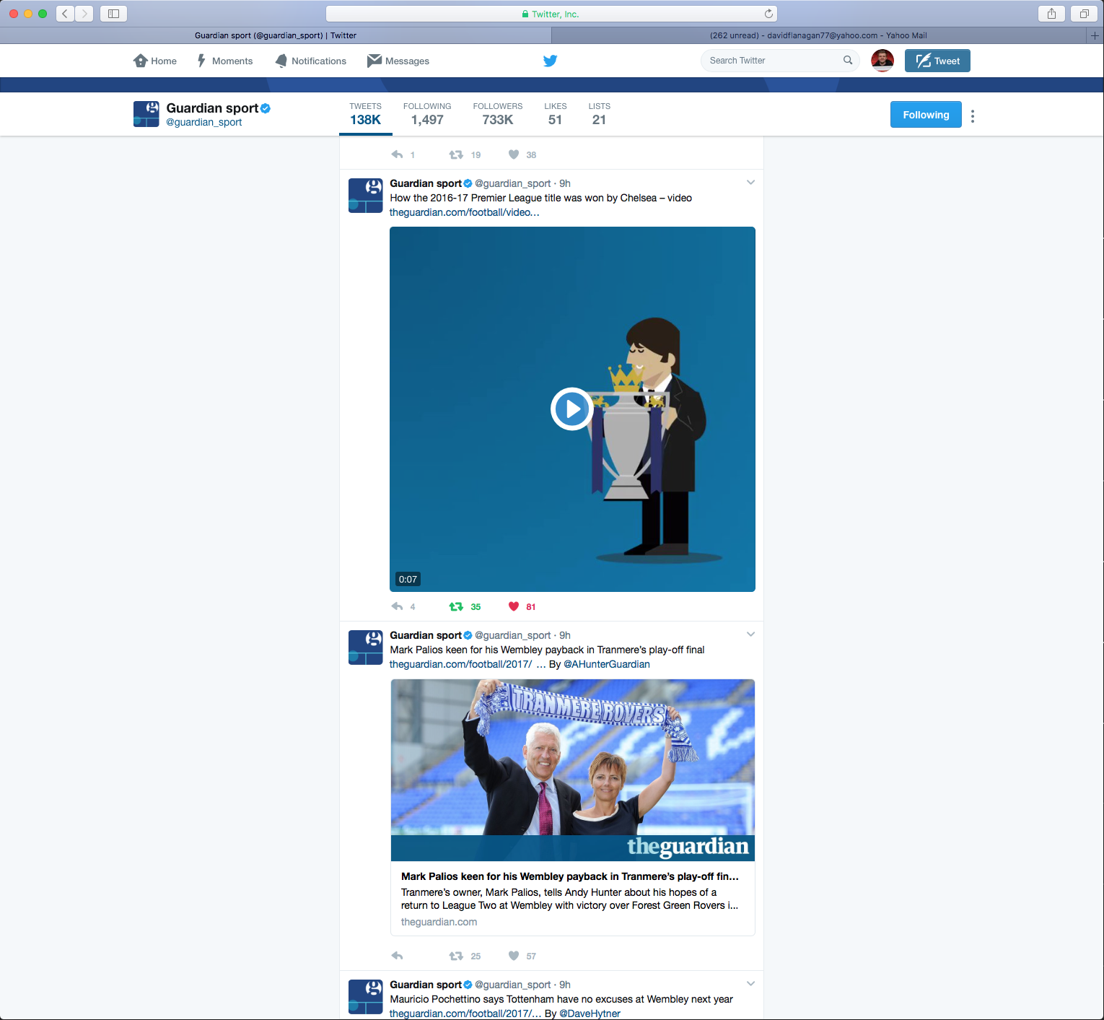Open the Tranmere Rovers scarf photo
This screenshot has height=1020, width=1104.
[x=573, y=770]
